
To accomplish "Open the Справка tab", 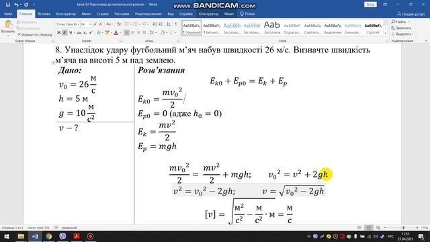I will point(185,13).
